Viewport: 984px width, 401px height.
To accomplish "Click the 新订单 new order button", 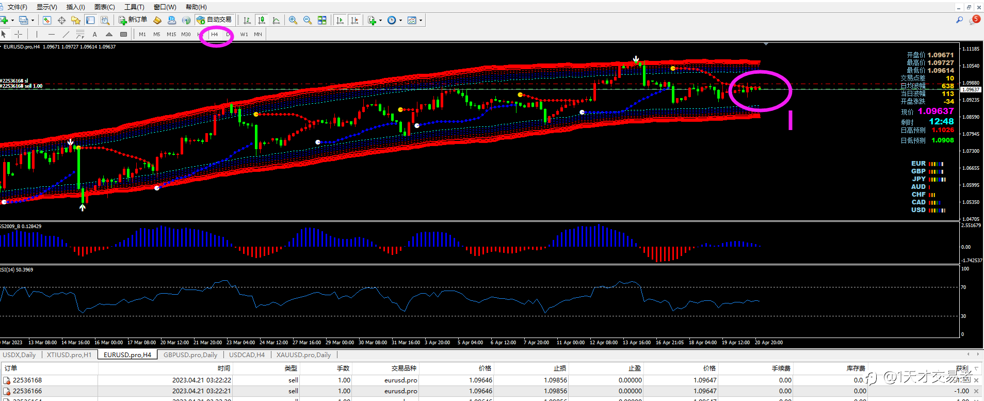I will pyautogui.click(x=133, y=20).
